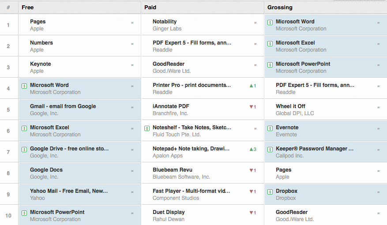Screen dimensions: 387x225
Task: Click publisher Fluid Touch Pte. Ltd.
Action: 177,135
